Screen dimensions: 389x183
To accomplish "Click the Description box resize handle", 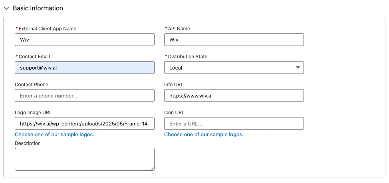I will tap(152, 168).
